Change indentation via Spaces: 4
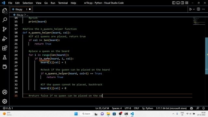This screenshot has width=208, height=117. [x=117, y=108]
